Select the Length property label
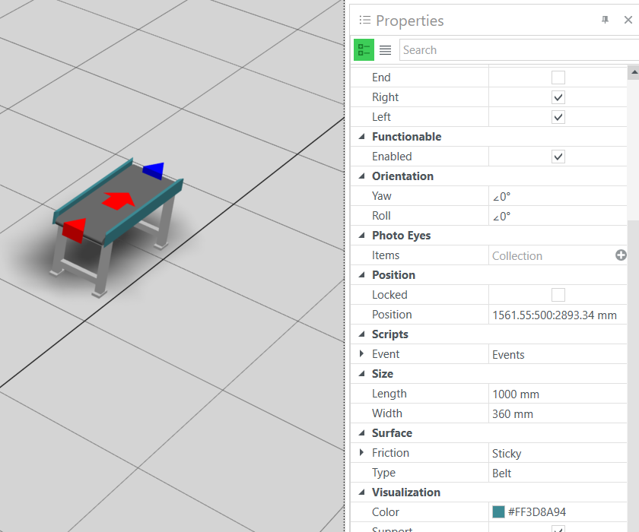The width and height of the screenshot is (639, 532). [x=389, y=394]
